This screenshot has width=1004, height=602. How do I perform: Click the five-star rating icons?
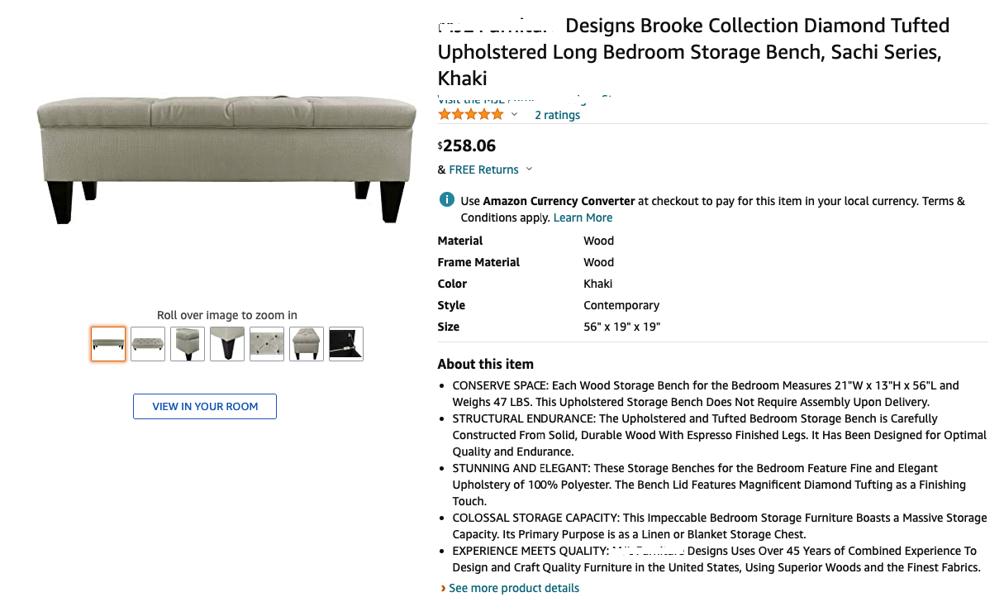(470, 114)
